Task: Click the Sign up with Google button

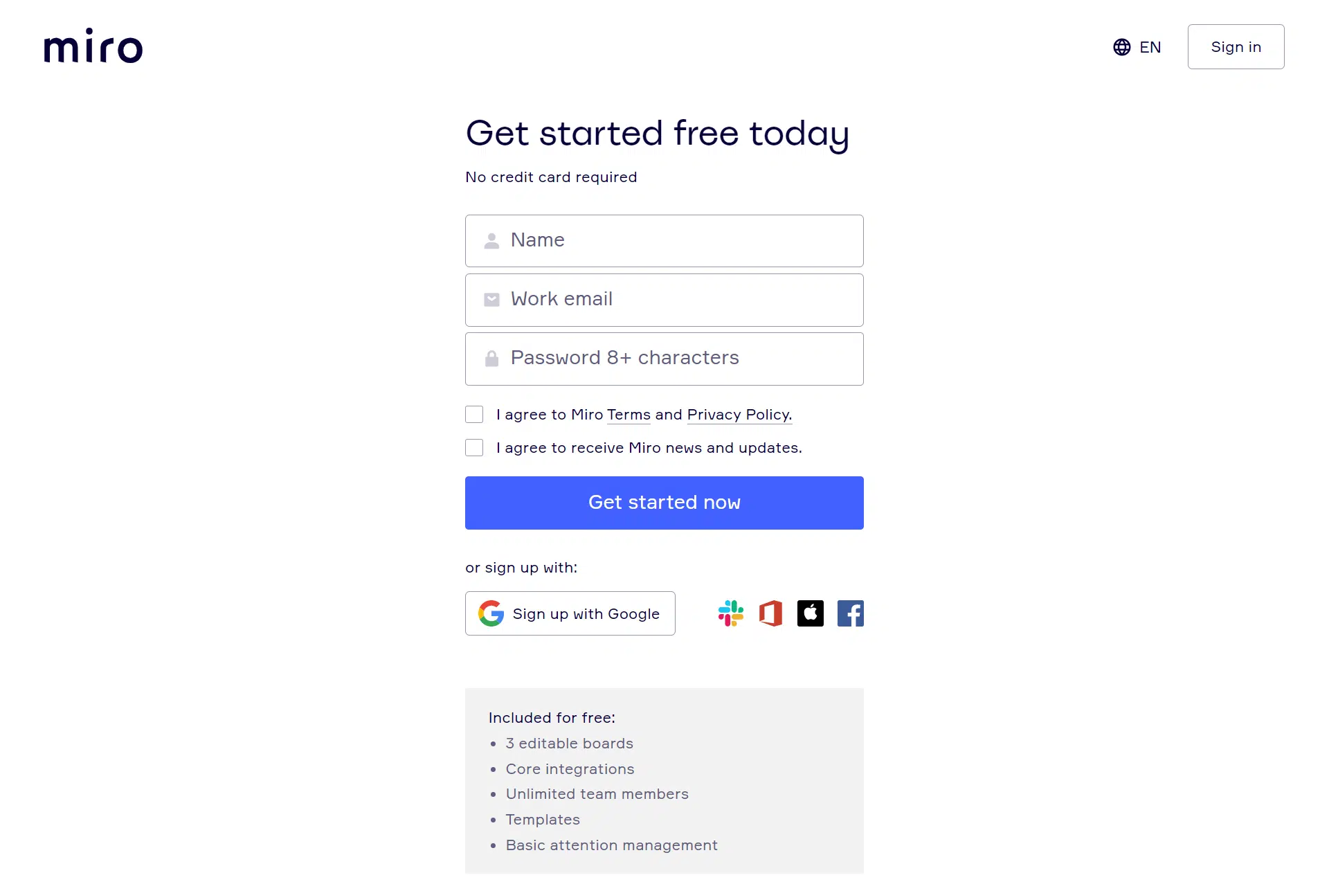Action: pyautogui.click(x=570, y=613)
